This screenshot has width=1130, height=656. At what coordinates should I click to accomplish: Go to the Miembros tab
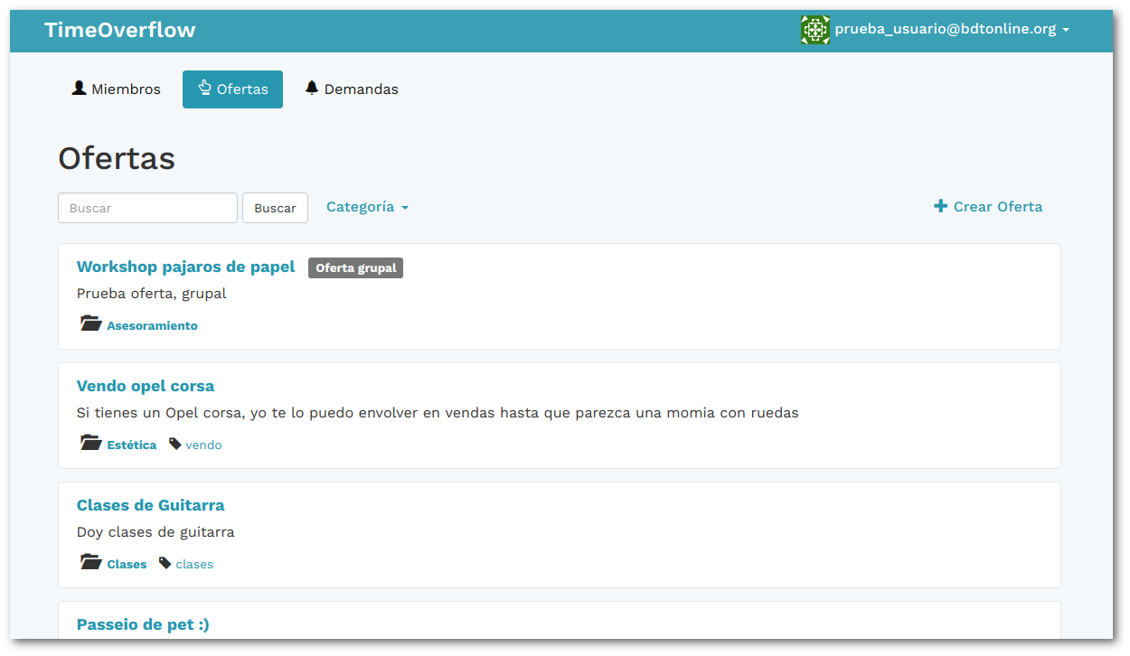[116, 89]
